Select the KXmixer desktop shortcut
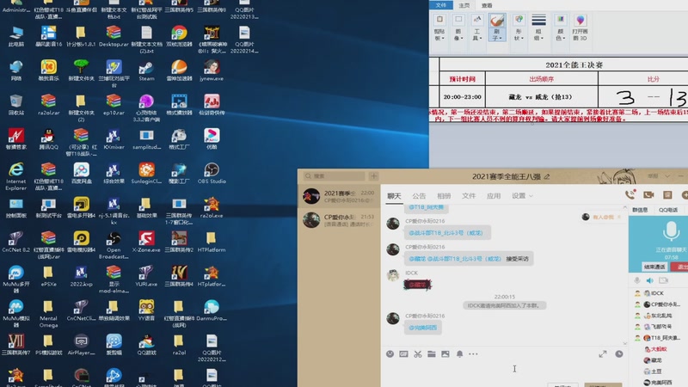The width and height of the screenshot is (688, 387). pyautogui.click(x=114, y=139)
